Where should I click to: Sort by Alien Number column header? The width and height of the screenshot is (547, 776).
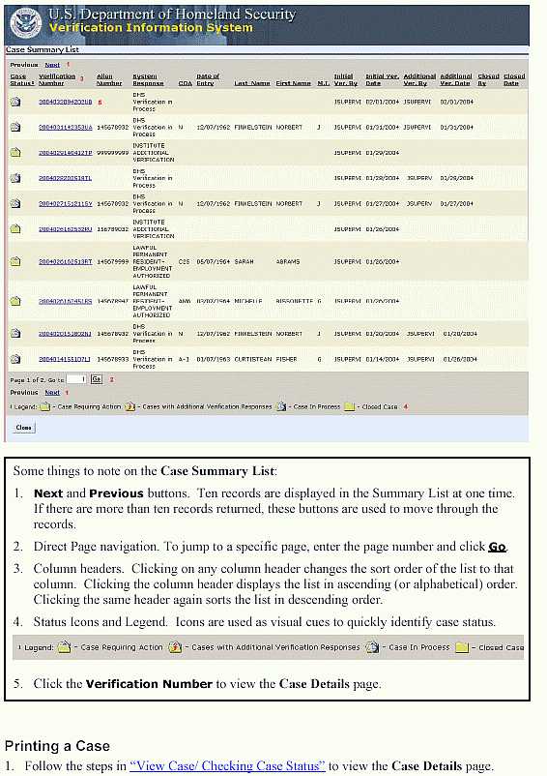(109, 79)
